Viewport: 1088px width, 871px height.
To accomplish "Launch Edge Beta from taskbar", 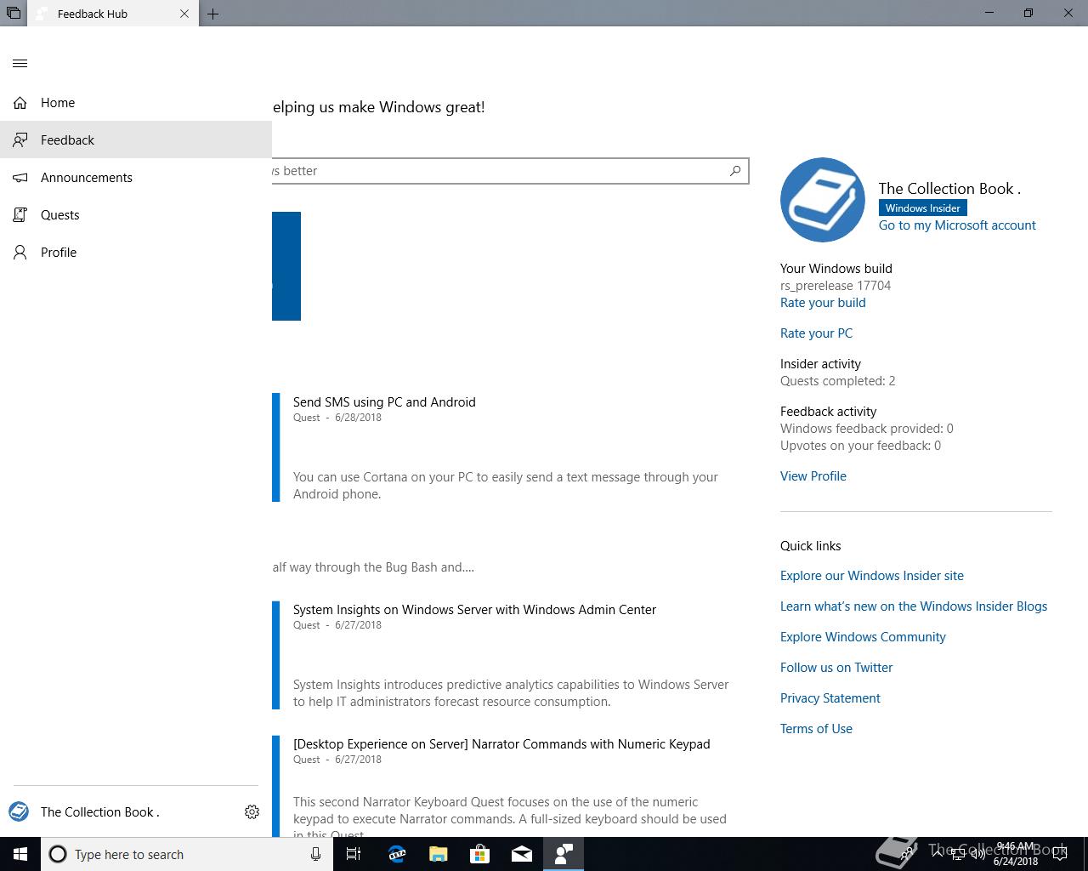I will point(396,854).
